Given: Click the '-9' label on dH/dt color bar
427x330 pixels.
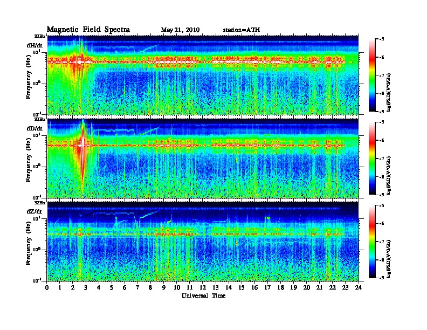Looking at the screenshot, I should 382,112.
